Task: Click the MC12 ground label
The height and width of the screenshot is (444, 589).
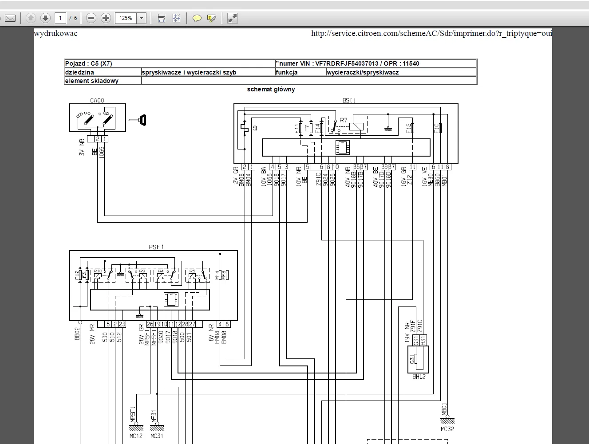Action: [x=136, y=436]
